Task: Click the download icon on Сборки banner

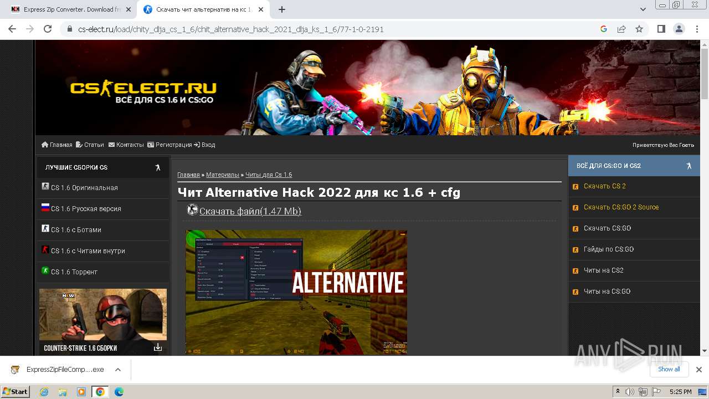Action: pyautogui.click(x=158, y=347)
